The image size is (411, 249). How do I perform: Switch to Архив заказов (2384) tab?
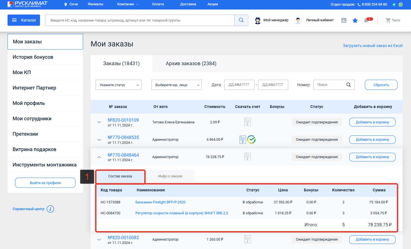(x=191, y=64)
